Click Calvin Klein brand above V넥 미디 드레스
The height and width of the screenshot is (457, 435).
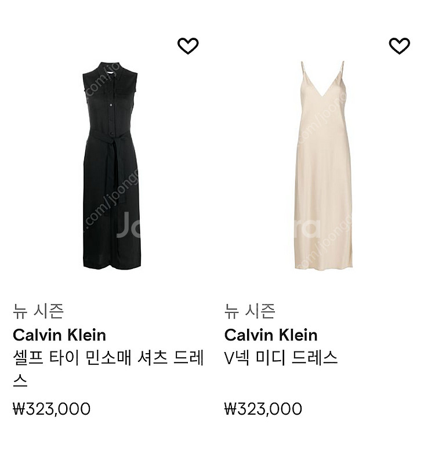[x=271, y=335]
